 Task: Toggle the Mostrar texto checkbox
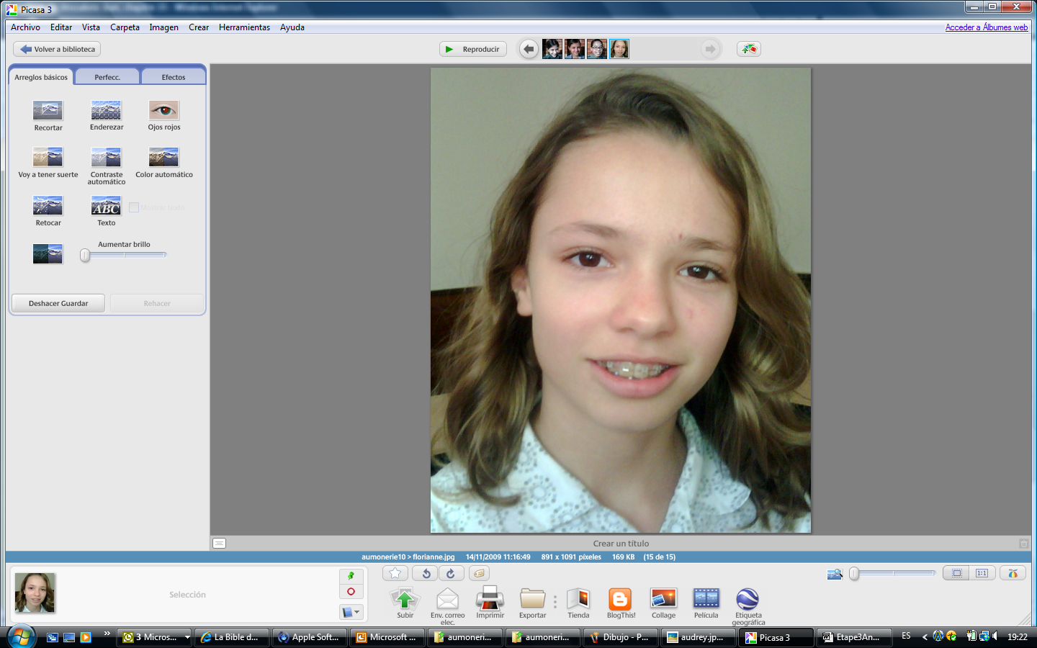point(134,207)
